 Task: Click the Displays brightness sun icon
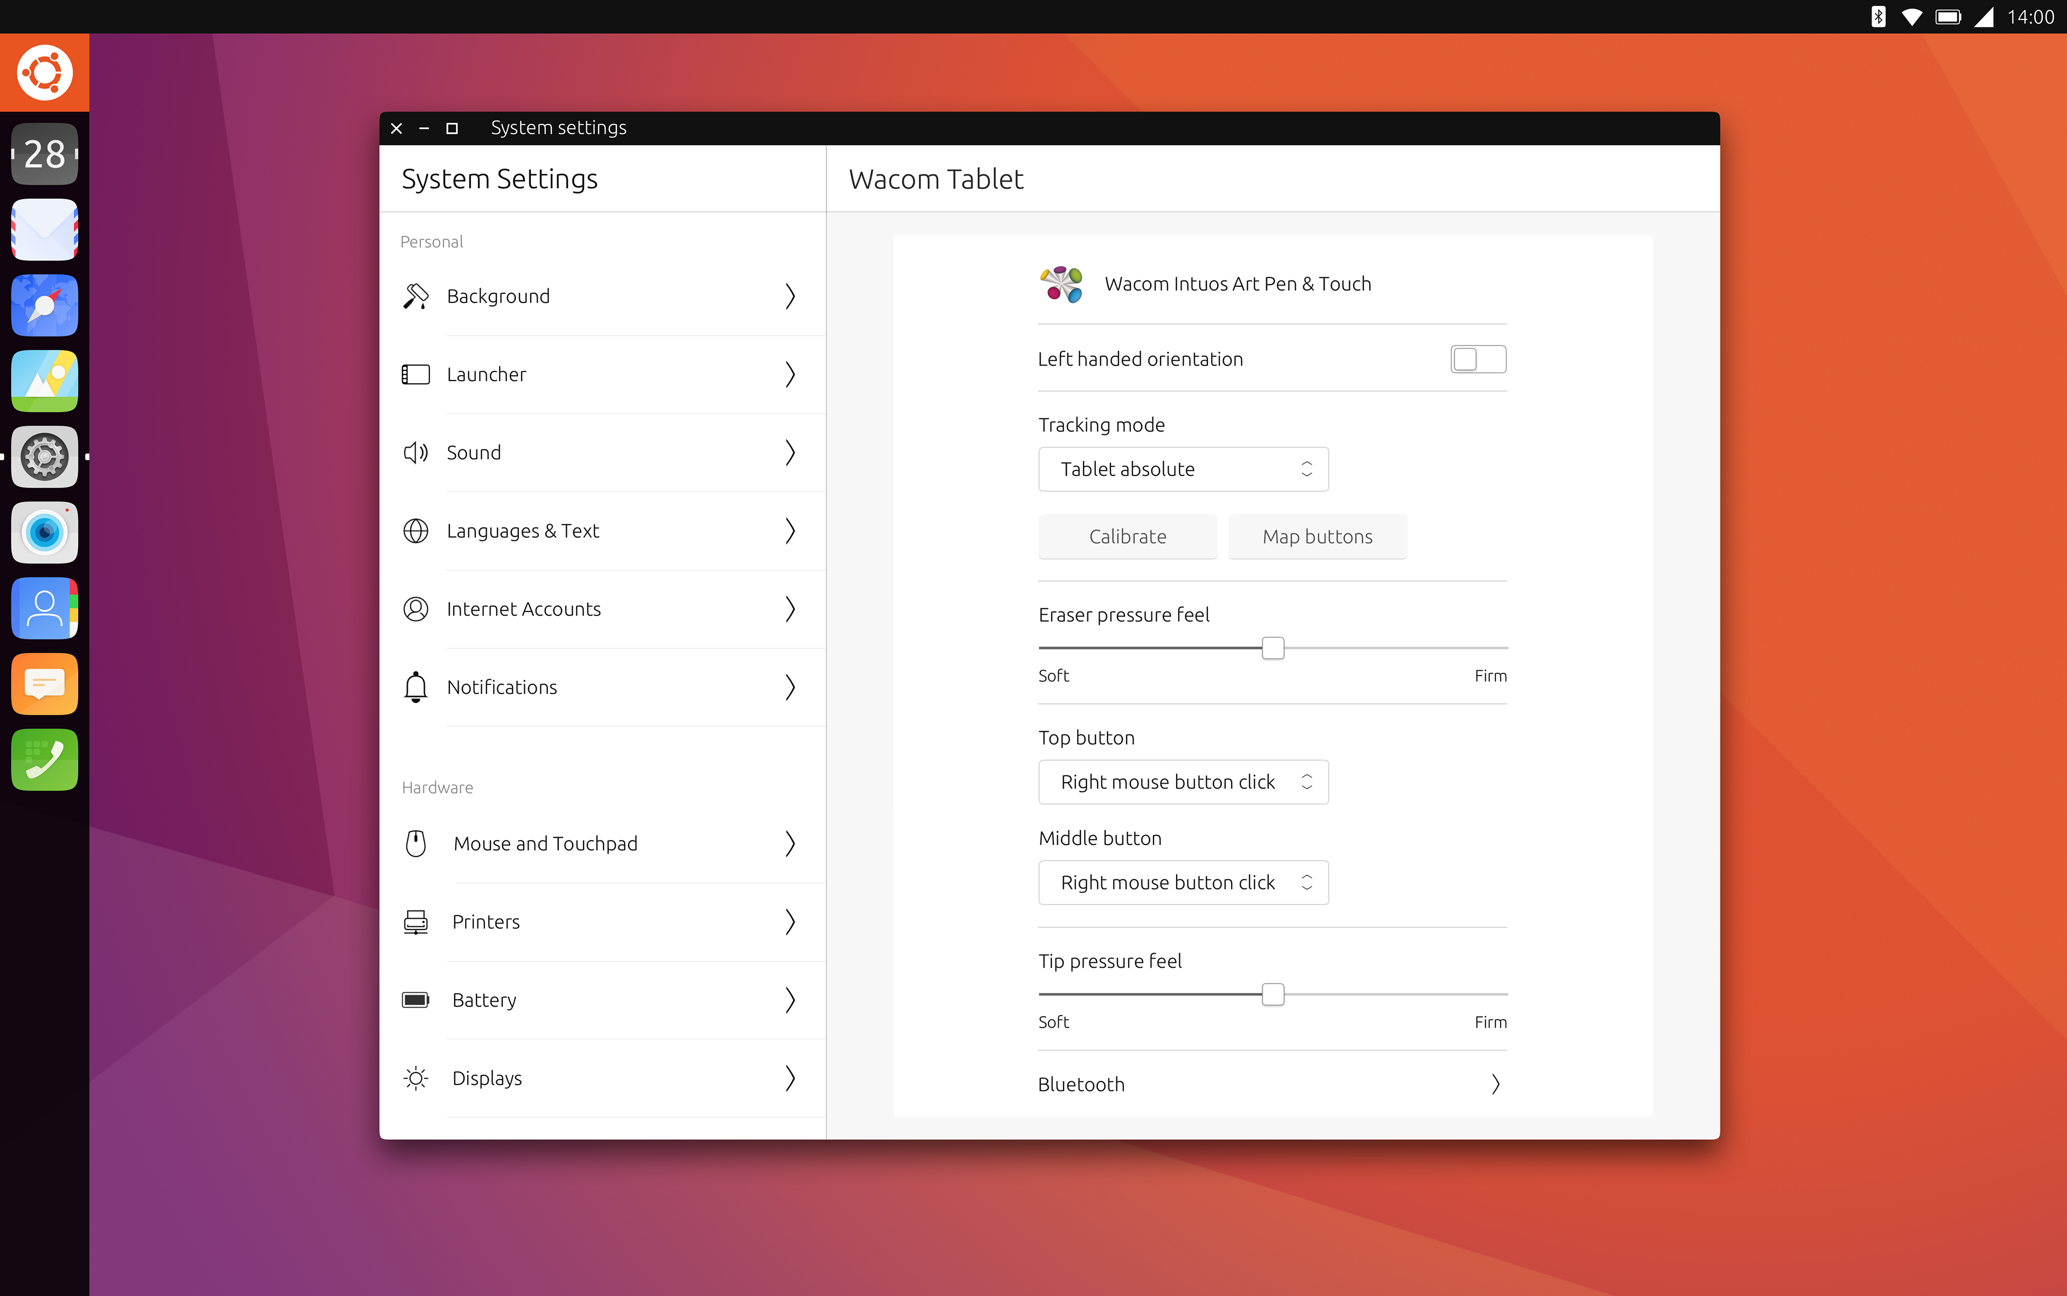tap(416, 1077)
